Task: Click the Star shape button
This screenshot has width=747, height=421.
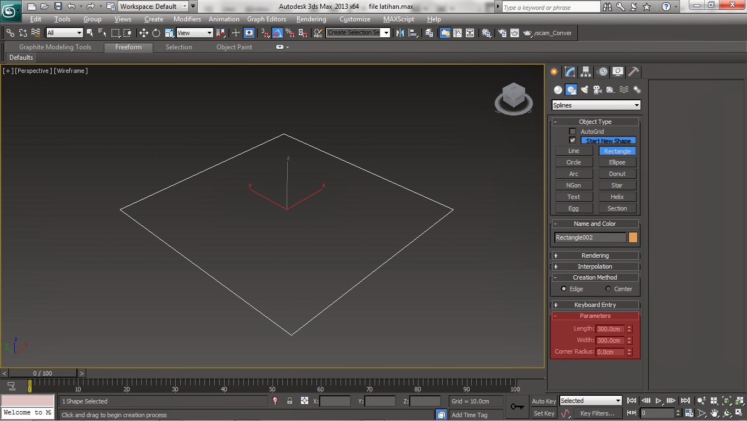Action: tap(617, 185)
